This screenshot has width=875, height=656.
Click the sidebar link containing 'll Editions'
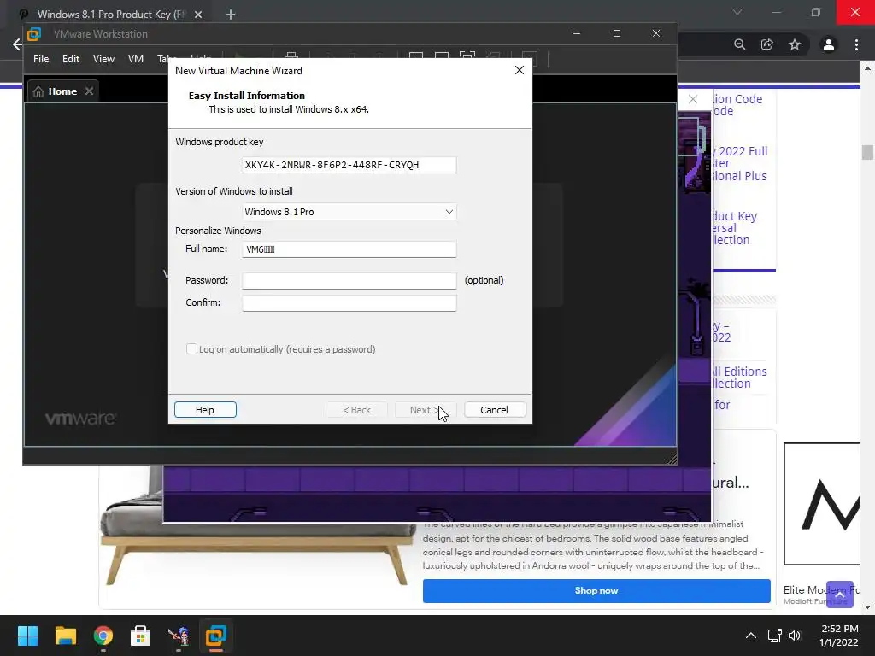click(x=739, y=378)
